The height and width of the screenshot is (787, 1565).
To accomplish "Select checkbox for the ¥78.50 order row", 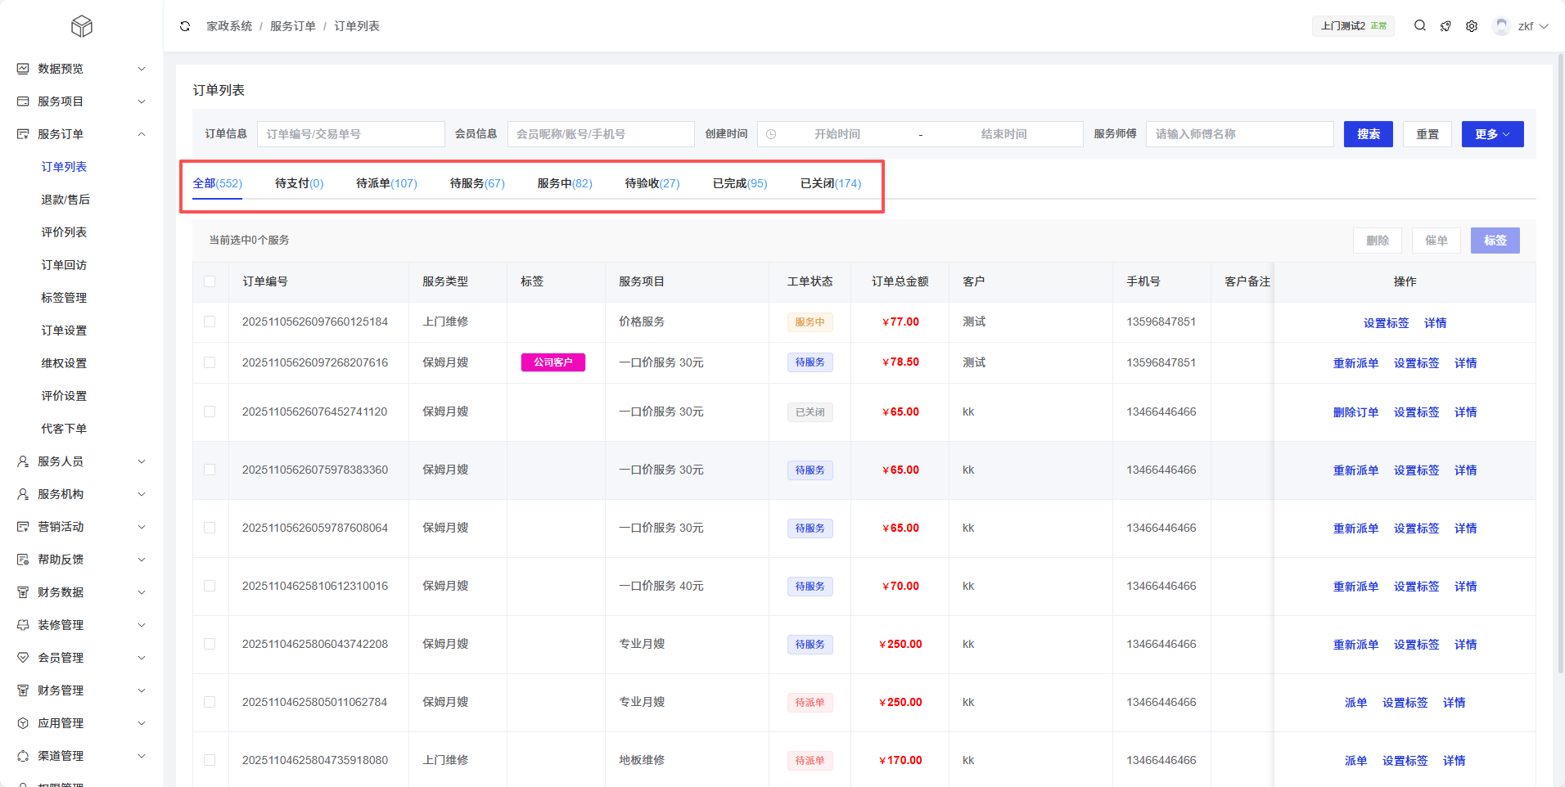I will 210,362.
